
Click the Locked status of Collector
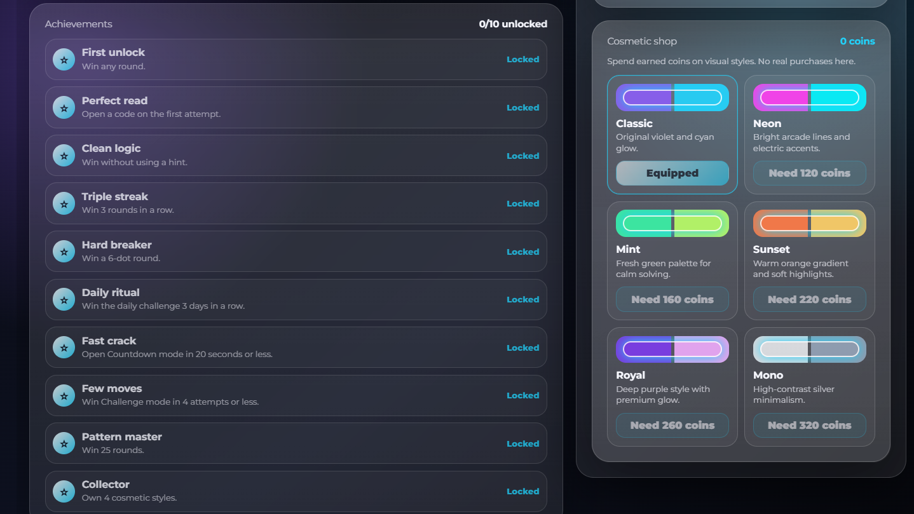tap(522, 492)
